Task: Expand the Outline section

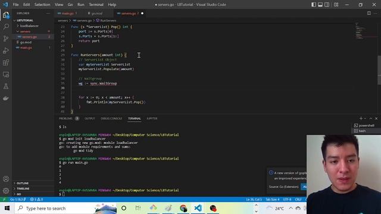Action: tap(23, 183)
